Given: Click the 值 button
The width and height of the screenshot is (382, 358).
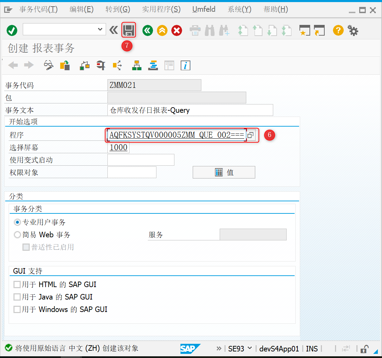Looking at the screenshot, I should tap(224, 172).
